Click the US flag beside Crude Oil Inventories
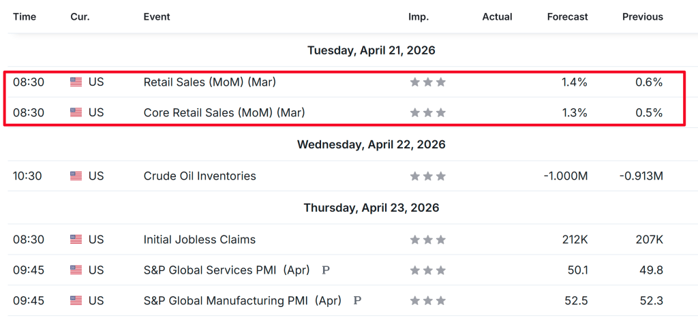The width and height of the screenshot is (698, 322). tap(76, 176)
